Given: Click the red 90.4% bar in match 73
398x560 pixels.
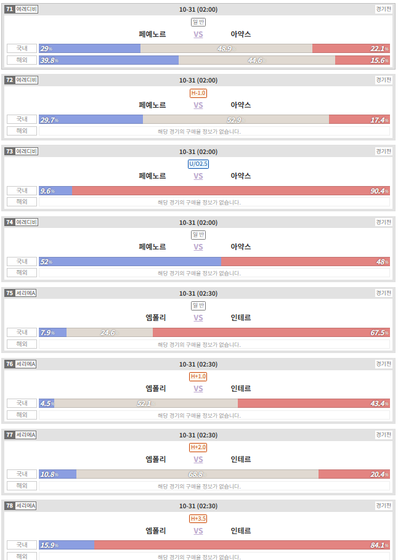Looking at the screenshot, I should (231, 191).
